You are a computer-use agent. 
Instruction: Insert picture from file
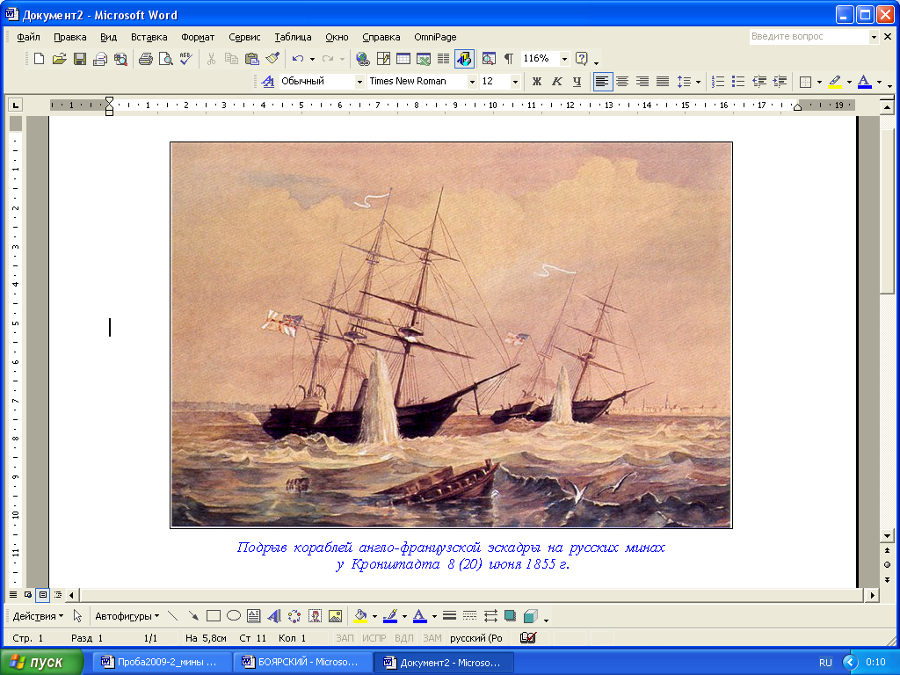[335, 616]
